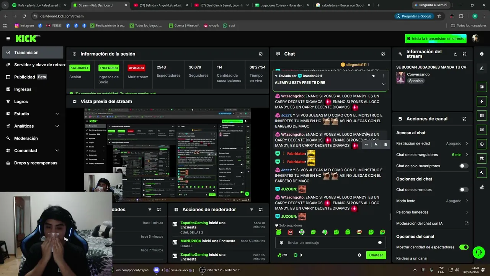
Task: Expand the Información de la sesión panel
Action: [261, 54]
